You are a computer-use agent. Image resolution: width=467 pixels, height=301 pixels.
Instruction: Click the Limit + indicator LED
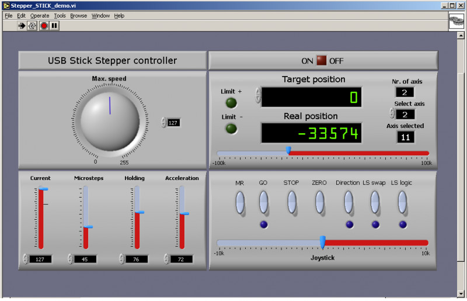click(231, 103)
